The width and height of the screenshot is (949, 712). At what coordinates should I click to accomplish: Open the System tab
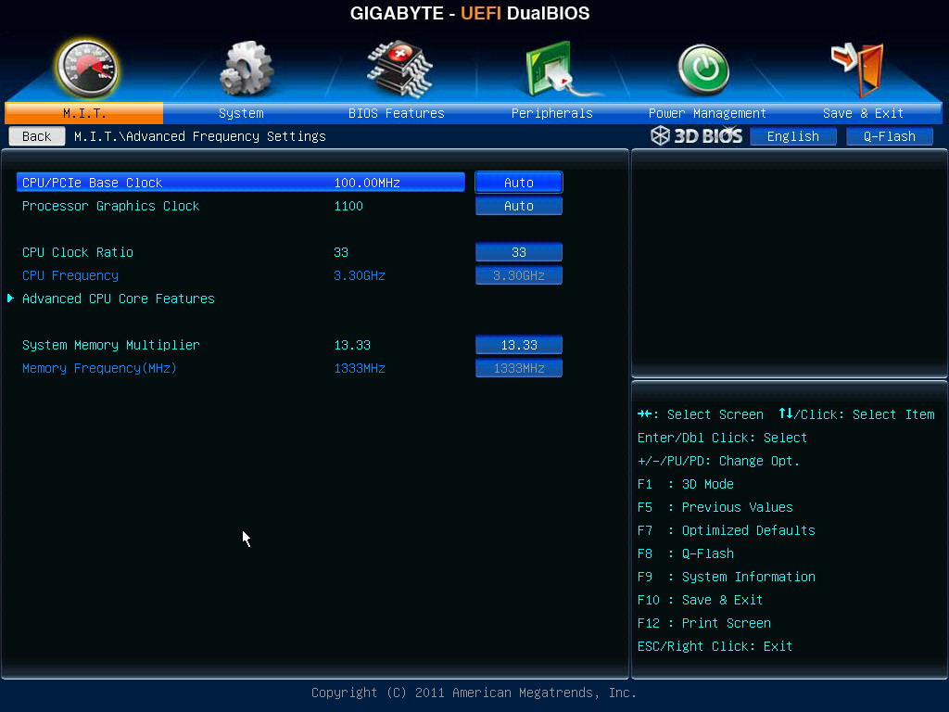(x=241, y=113)
